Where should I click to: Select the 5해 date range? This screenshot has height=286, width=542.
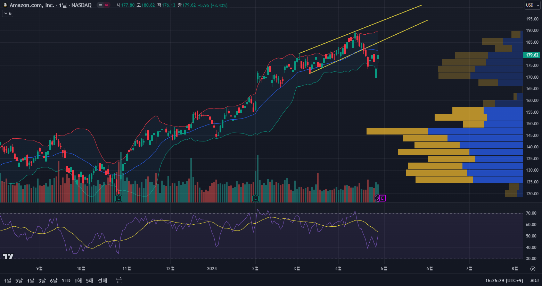(90, 280)
